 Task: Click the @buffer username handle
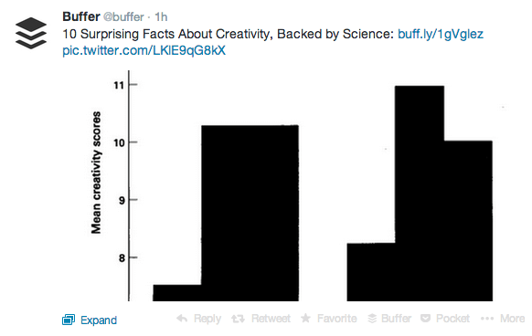123,17
